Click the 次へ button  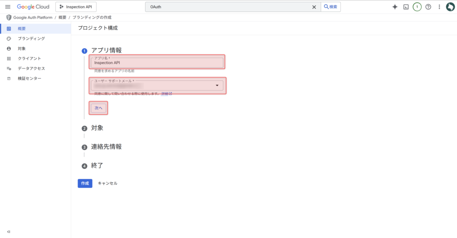tap(99, 108)
